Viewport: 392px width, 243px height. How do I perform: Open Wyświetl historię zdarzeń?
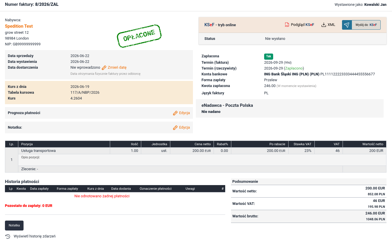click(35, 236)
